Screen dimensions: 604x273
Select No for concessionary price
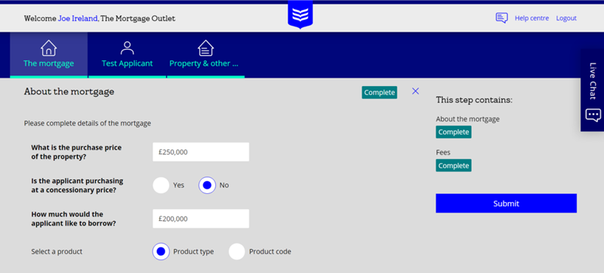(207, 186)
